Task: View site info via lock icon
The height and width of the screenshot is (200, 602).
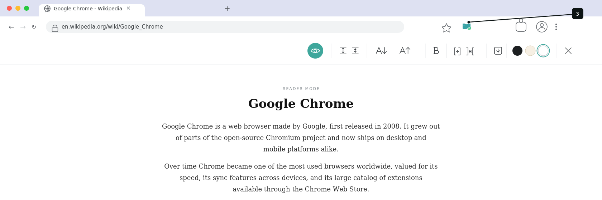Action: point(55,28)
